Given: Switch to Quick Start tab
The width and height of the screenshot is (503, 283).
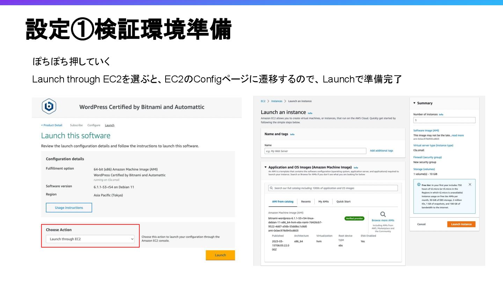Looking at the screenshot, I should 343,202.
